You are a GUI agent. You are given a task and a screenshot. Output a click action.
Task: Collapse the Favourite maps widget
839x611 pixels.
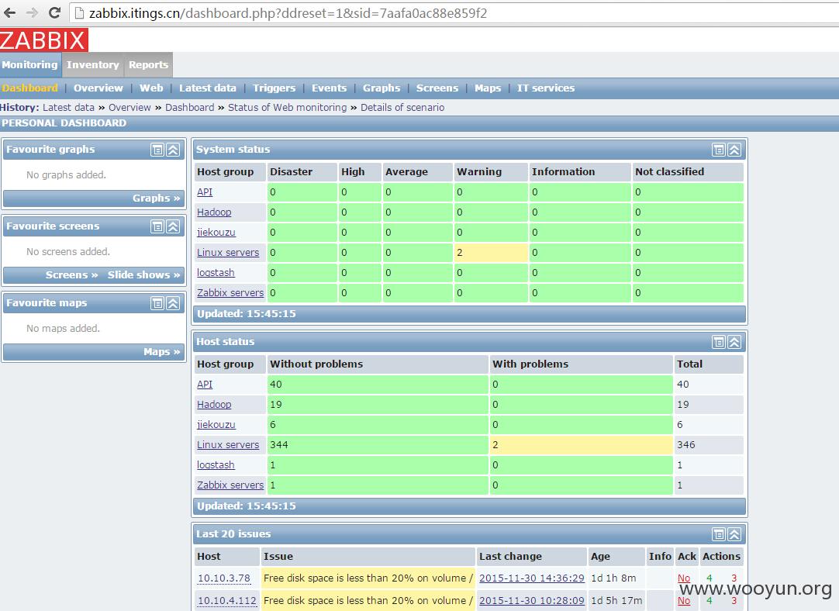(173, 303)
